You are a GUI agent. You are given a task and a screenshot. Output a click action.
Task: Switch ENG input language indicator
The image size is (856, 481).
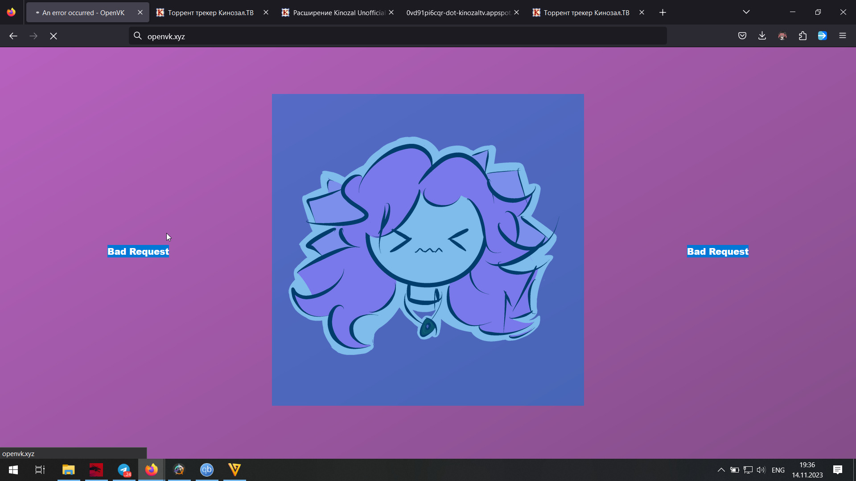778,470
